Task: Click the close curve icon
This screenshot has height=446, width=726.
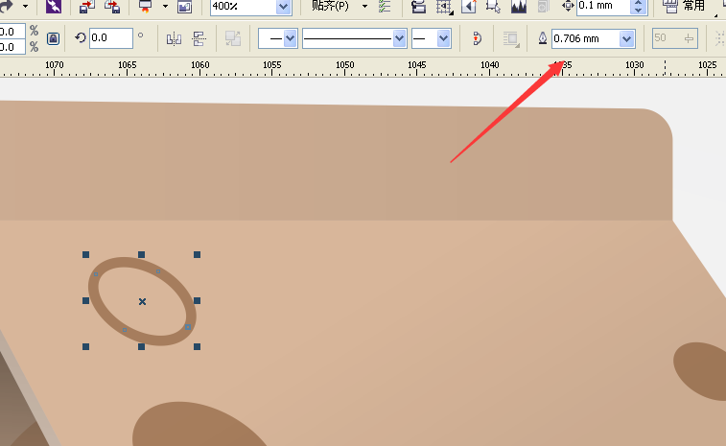Action: click(x=477, y=38)
